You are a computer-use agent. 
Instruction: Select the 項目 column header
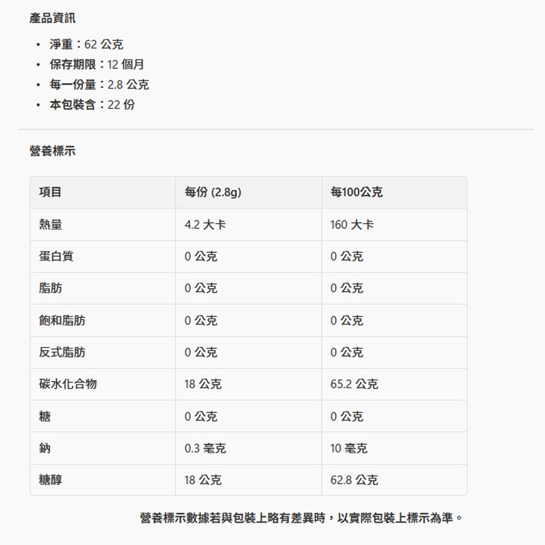pyautogui.click(x=50, y=192)
